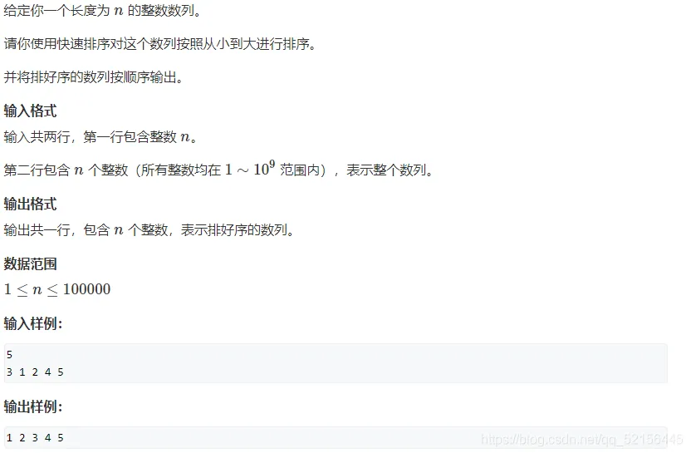Click the heading 输入格式
Image resolution: width=686 pixels, height=453 pixels.
(30, 111)
